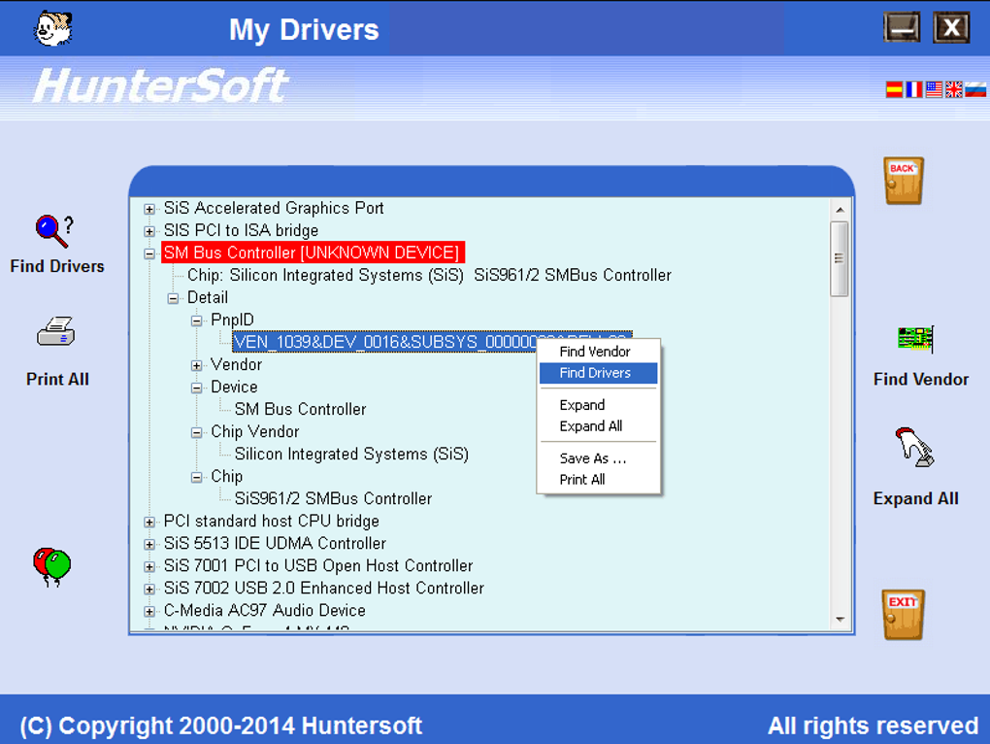Choose Save As ... from context menu
The height and width of the screenshot is (744, 990).
point(597,458)
